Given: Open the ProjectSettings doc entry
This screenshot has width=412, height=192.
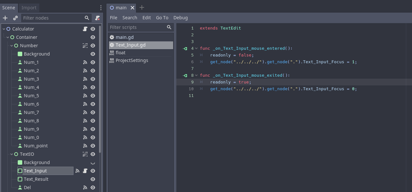Looking at the screenshot, I should tap(132, 60).
